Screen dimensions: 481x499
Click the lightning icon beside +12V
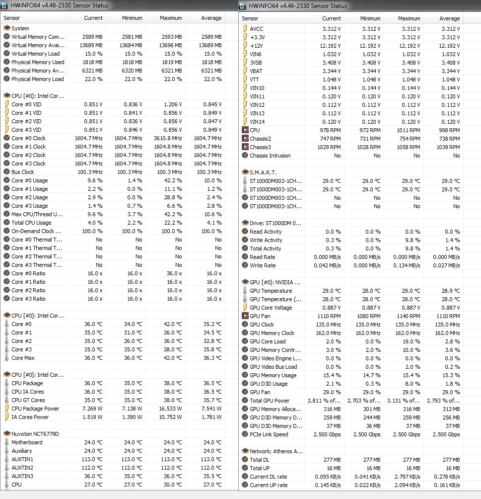pyautogui.click(x=245, y=46)
